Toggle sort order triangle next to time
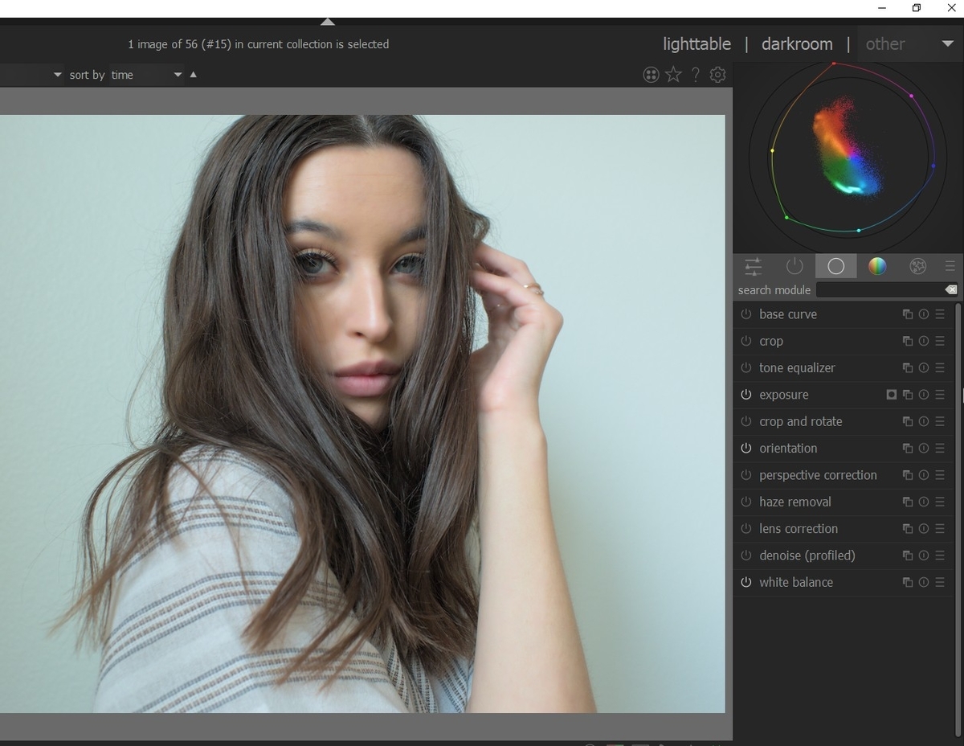 193,75
